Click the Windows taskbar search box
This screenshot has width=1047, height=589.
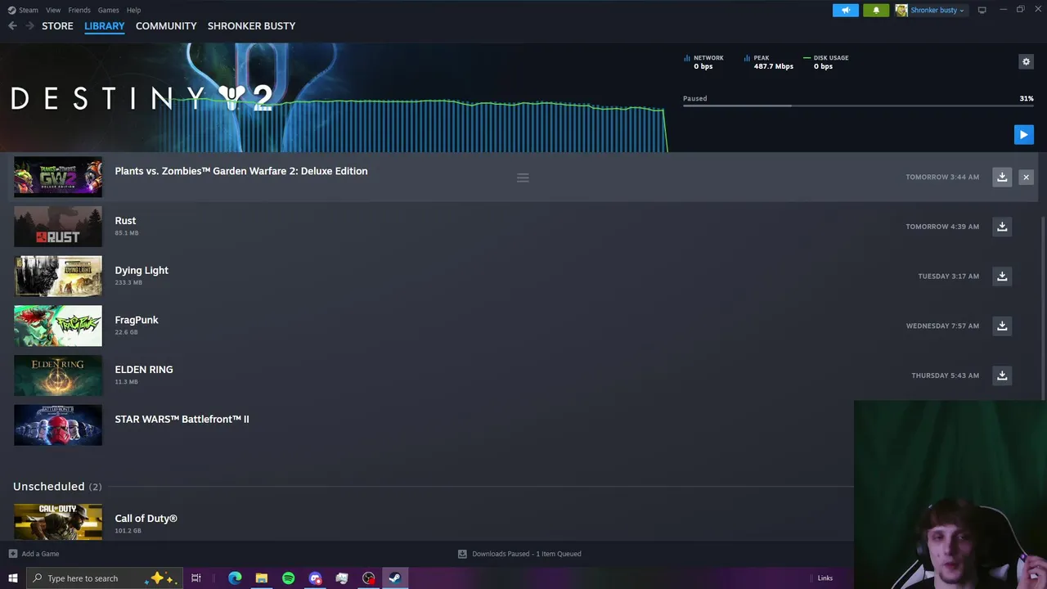[x=105, y=578]
